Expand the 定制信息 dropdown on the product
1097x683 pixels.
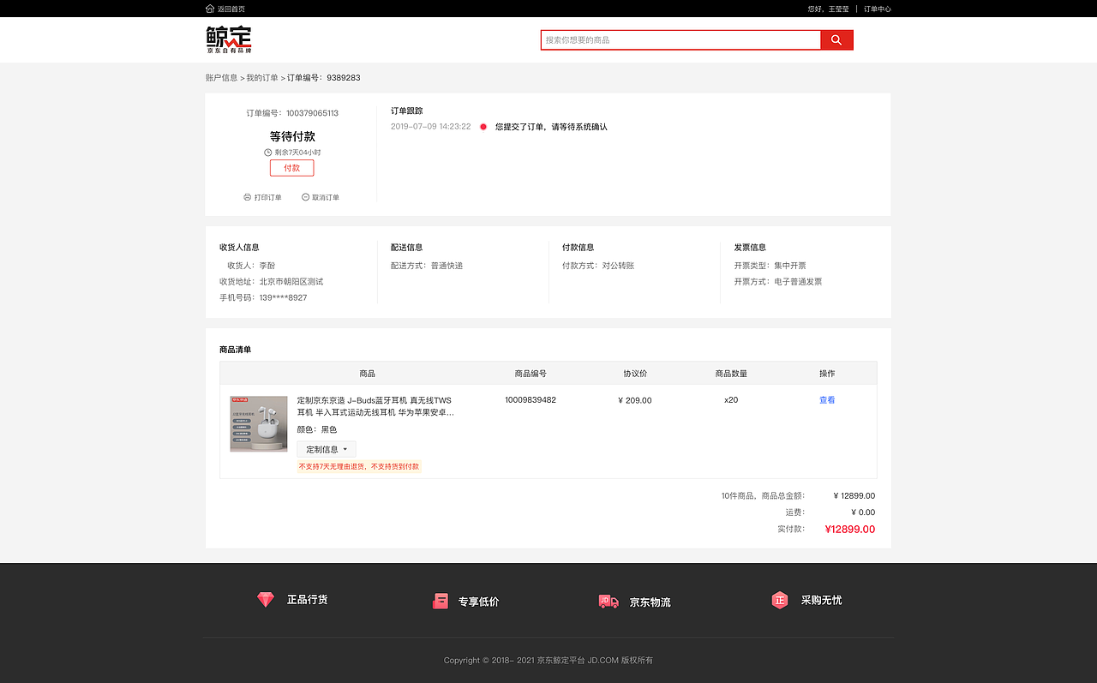(326, 448)
